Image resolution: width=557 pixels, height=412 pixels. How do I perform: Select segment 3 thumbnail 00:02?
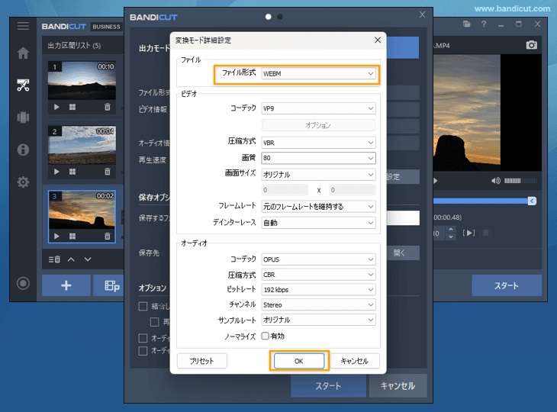tap(82, 210)
